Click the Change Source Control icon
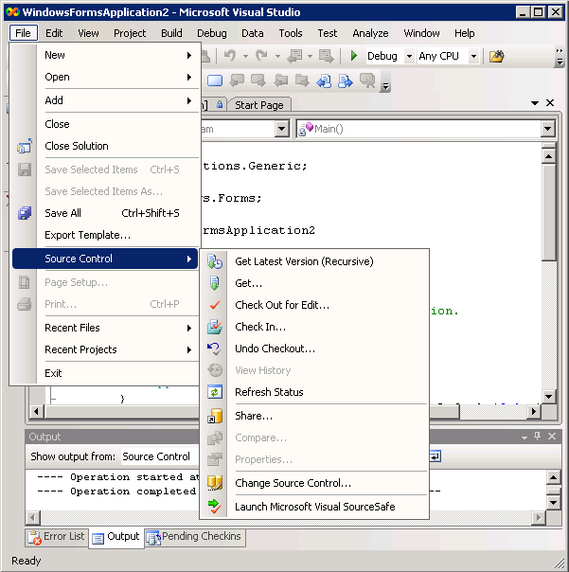The width and height of the screenshot is (569, 572). tap(215, 483)
